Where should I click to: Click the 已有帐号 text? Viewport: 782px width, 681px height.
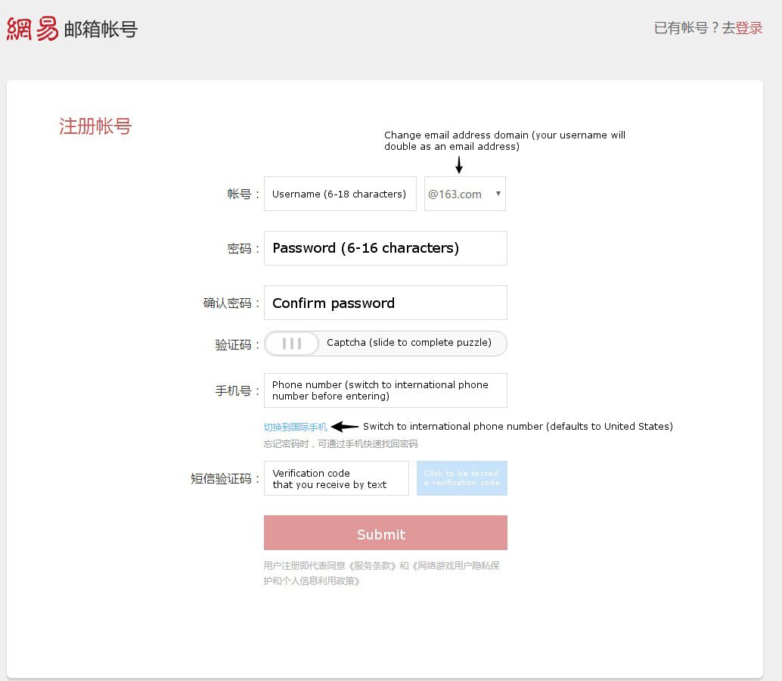(680, 27)
